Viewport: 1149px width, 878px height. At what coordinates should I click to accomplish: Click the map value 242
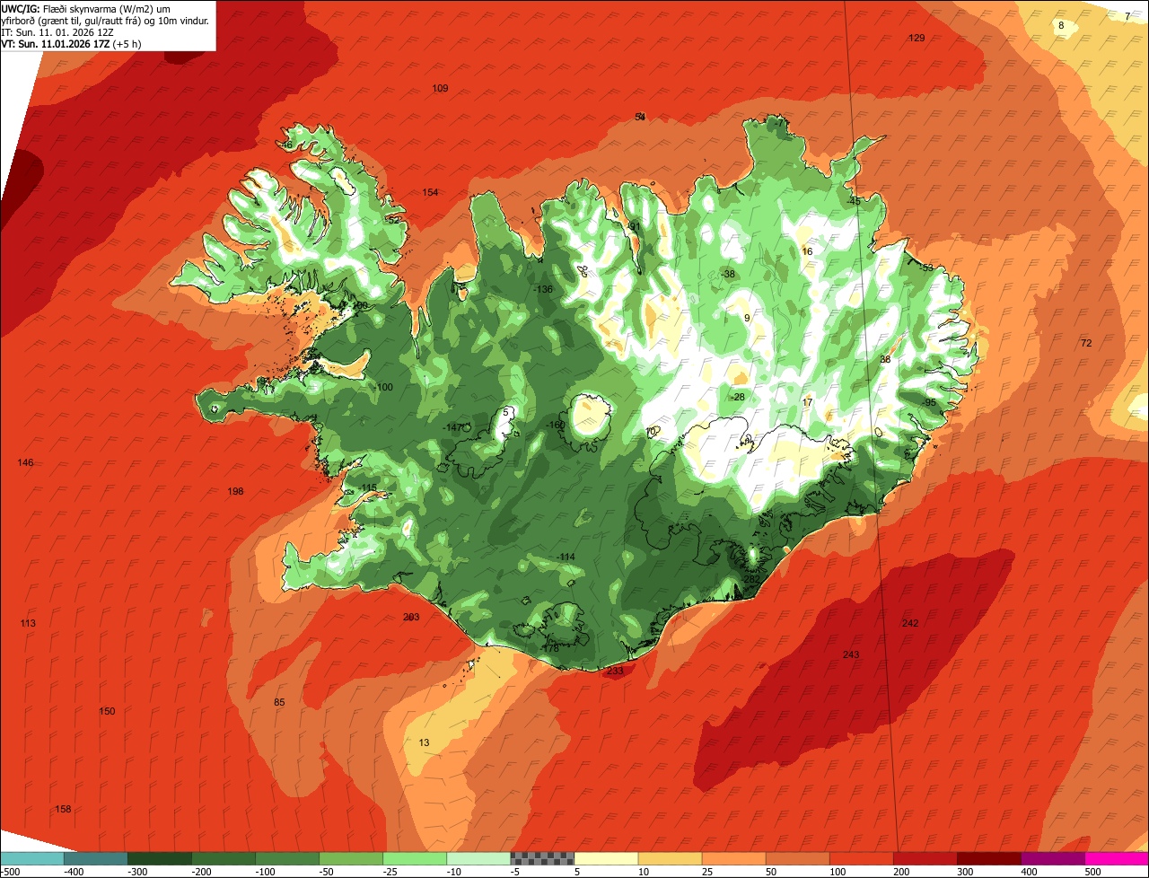(910, 623)
